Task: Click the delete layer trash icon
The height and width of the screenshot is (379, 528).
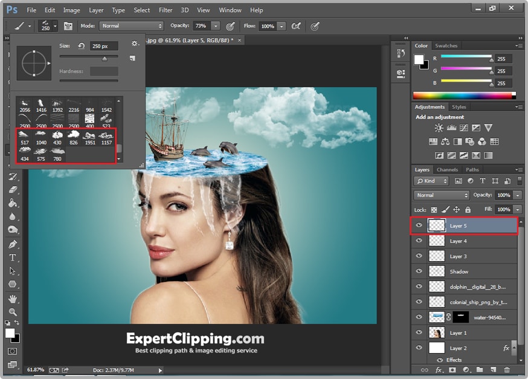Action: point(507,370)
